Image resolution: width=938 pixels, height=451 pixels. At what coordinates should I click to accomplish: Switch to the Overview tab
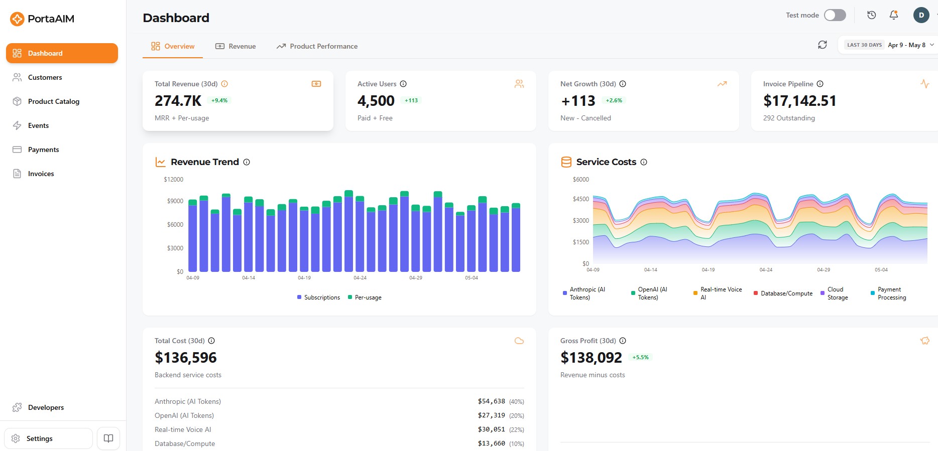(x=173, y=46)
